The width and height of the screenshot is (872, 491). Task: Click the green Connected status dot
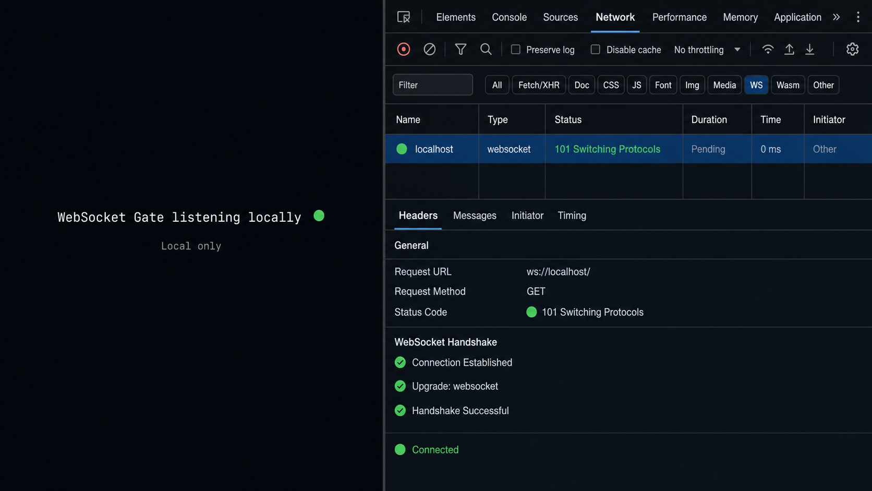tap(400, 450)
